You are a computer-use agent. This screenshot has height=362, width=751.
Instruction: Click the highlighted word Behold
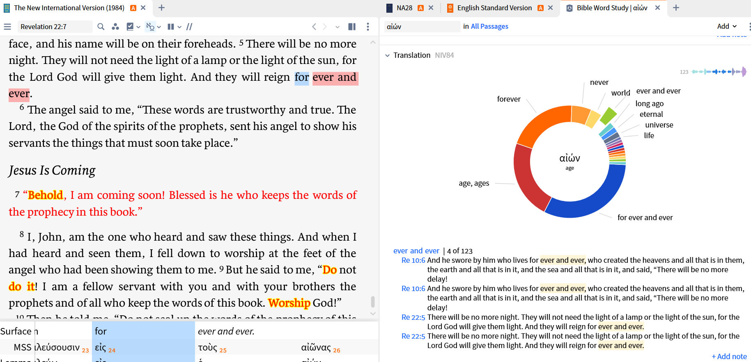point(46,195)
